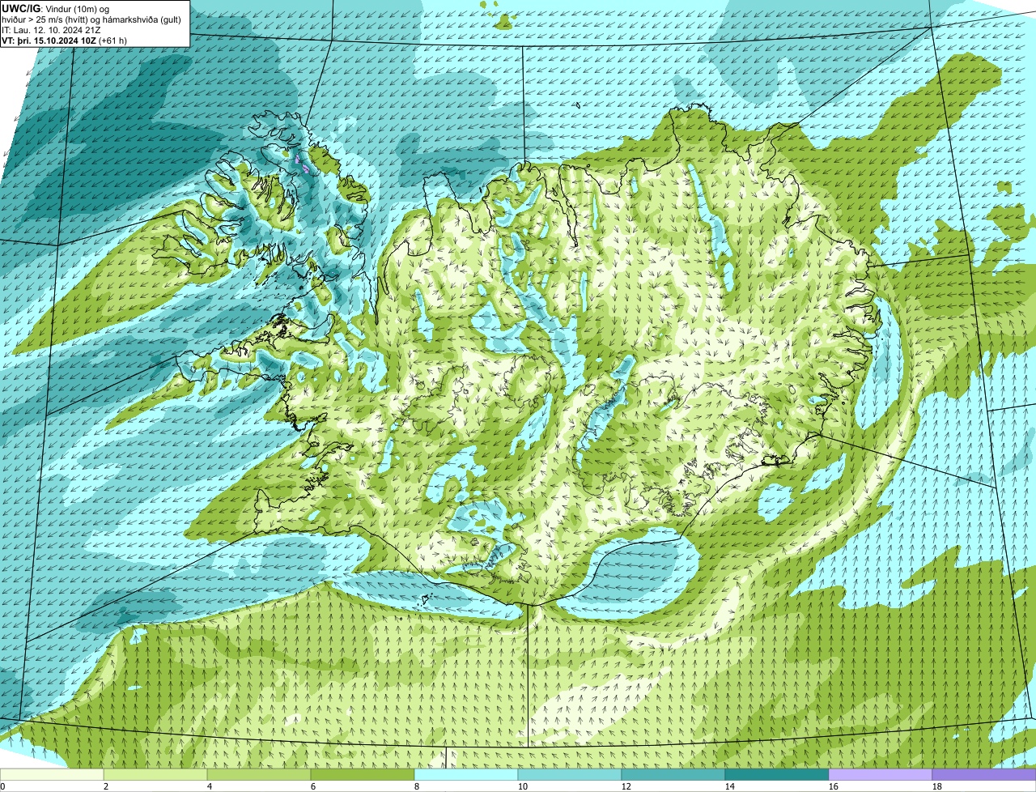
Task: Click the 'hviður > 25 m/s (hvítt)' description line
Action: pos(93,19)
